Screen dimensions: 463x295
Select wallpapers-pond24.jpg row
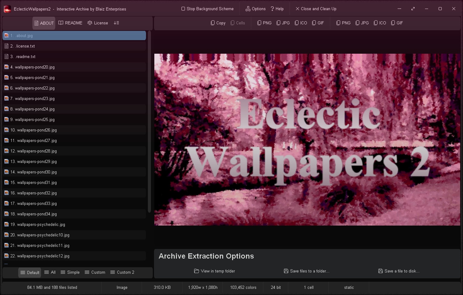pos(74,109)
